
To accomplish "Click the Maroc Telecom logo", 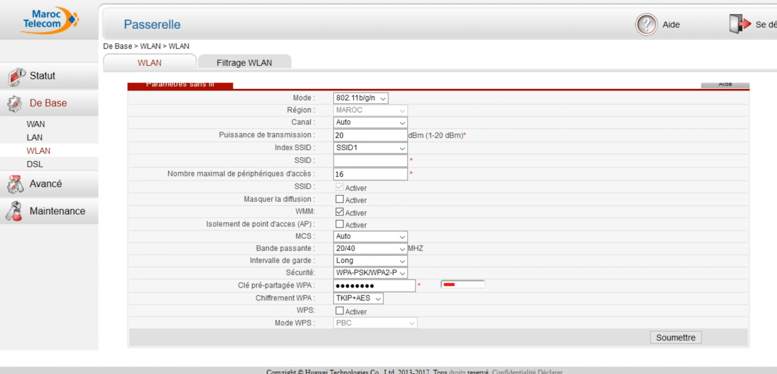I will coord(50,20).
